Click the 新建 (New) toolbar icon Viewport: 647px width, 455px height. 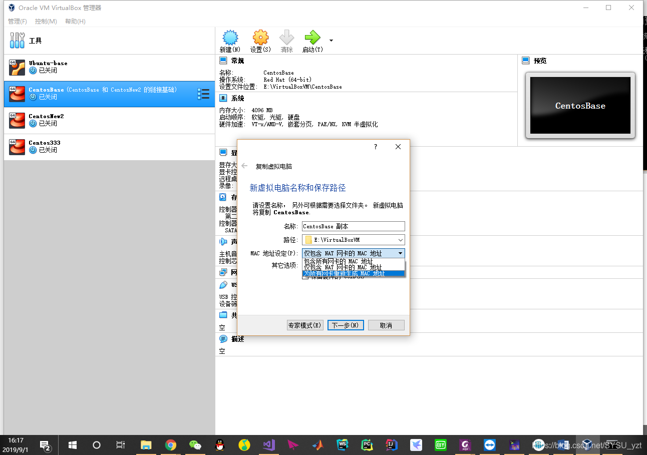click(x=230, y=38)
